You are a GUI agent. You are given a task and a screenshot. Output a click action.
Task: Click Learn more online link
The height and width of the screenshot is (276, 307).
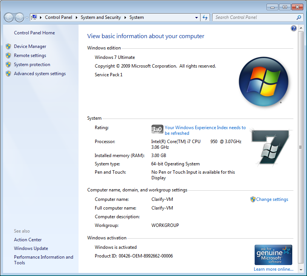273,269
